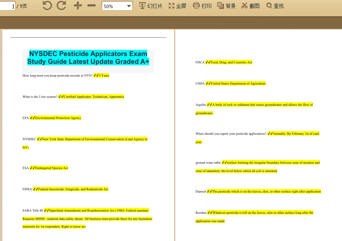Click 'What is the 3 tier system?' question
Screen dimensions: 342x241
(40, 97)
